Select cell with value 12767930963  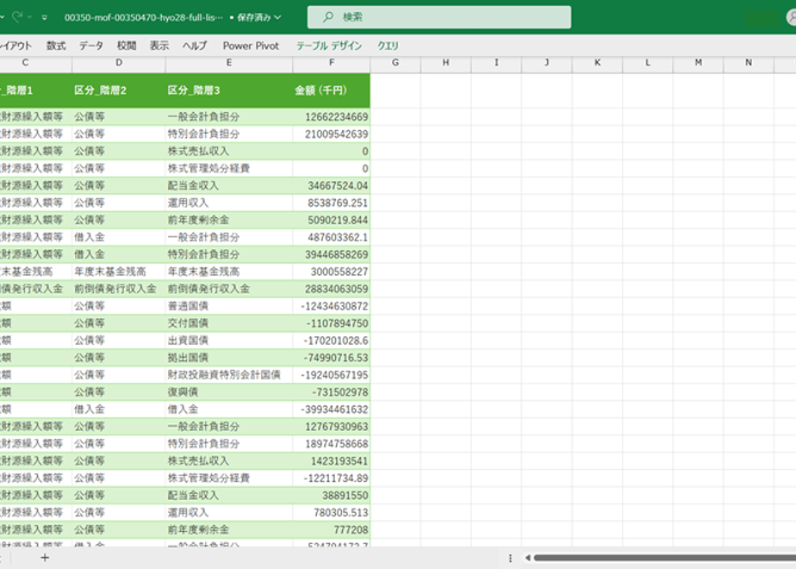click(x=332, y=427)
